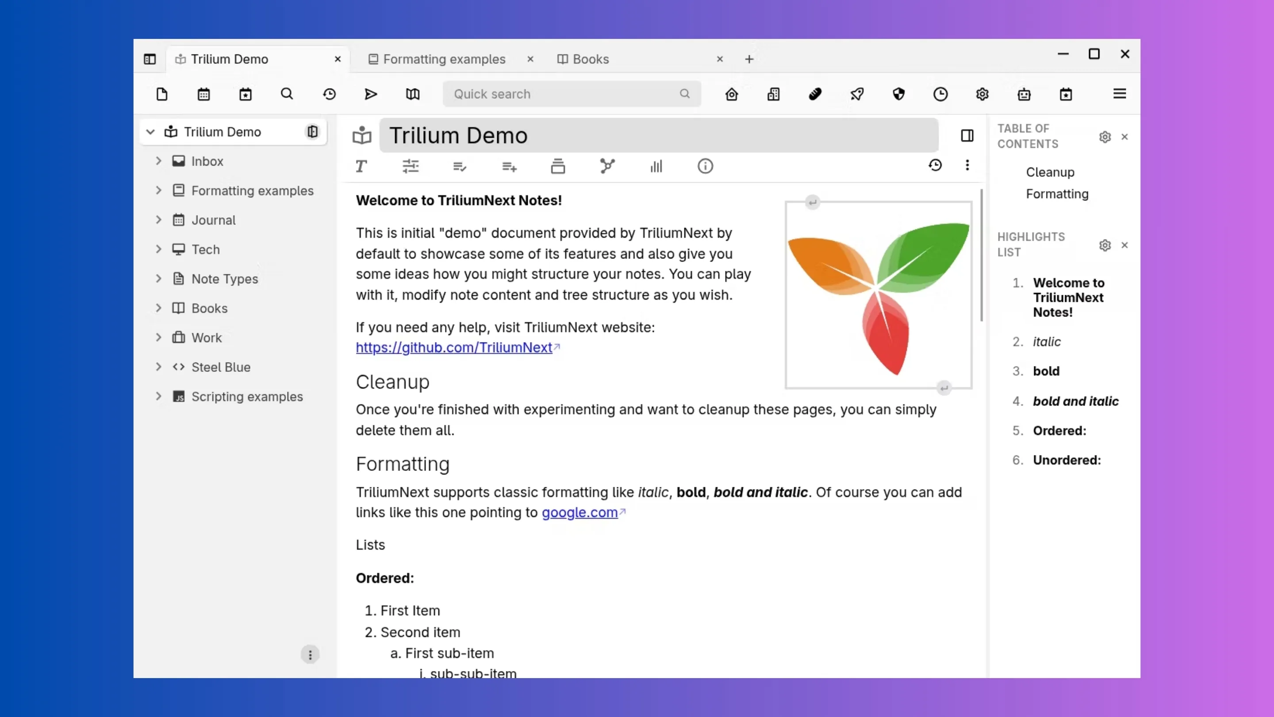1274x717 pixels.
Task: Click the Trilium logo image
Action: [879, 295]
